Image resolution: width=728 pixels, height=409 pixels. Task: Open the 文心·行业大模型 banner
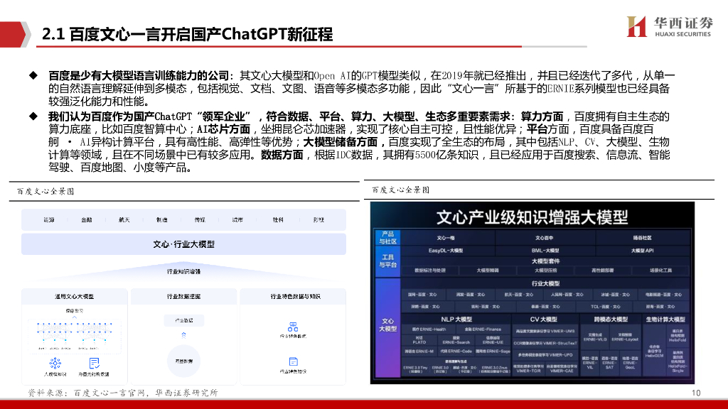(183, 244)
